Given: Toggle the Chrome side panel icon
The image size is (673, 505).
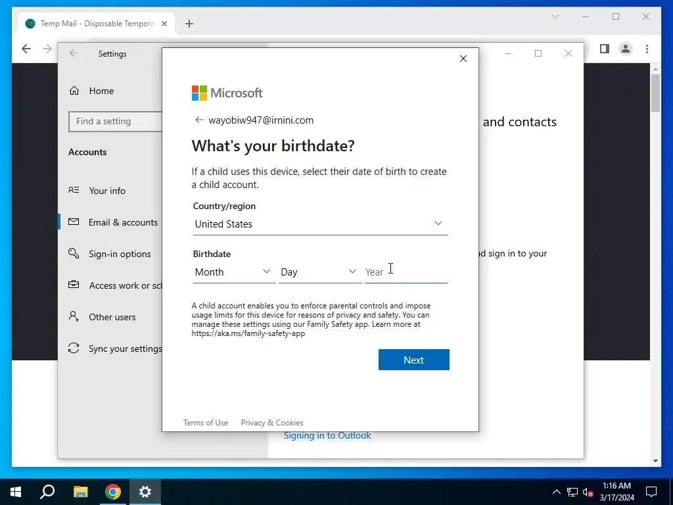Looking at the screenshot, I should tap(605, 49).
